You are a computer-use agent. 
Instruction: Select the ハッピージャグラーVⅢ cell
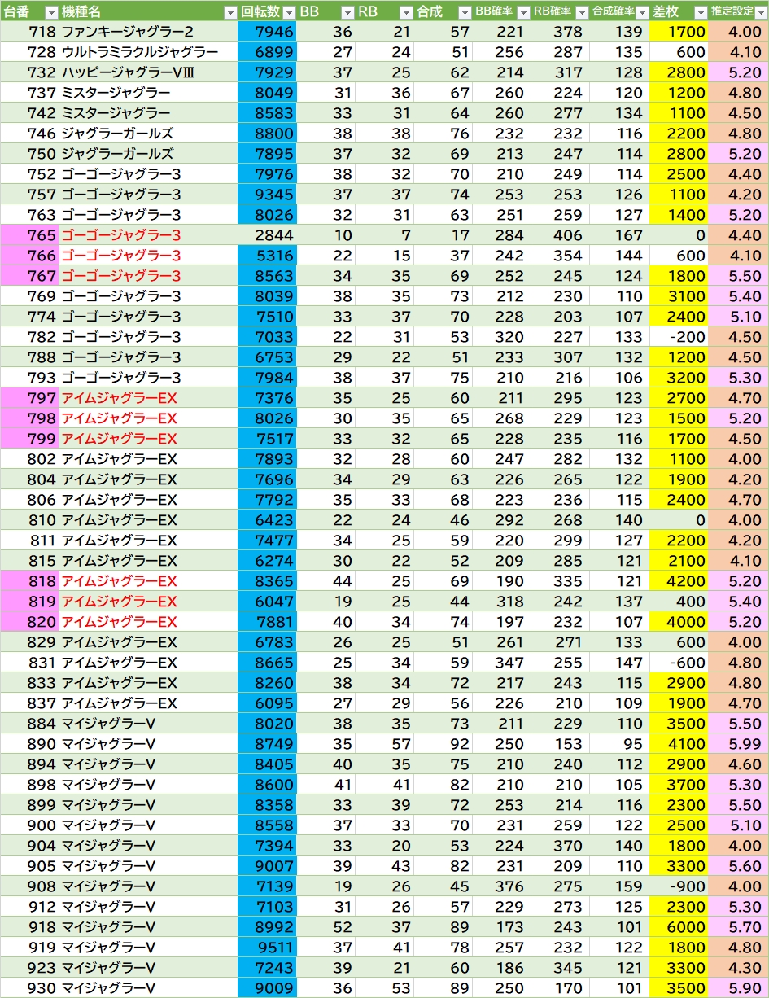(148, 72)
